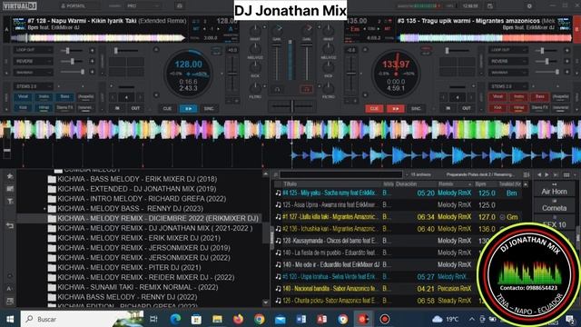581x327 pixels.
Task: Open favorites star icon in browser sidebar
Action: pos(10,176)
